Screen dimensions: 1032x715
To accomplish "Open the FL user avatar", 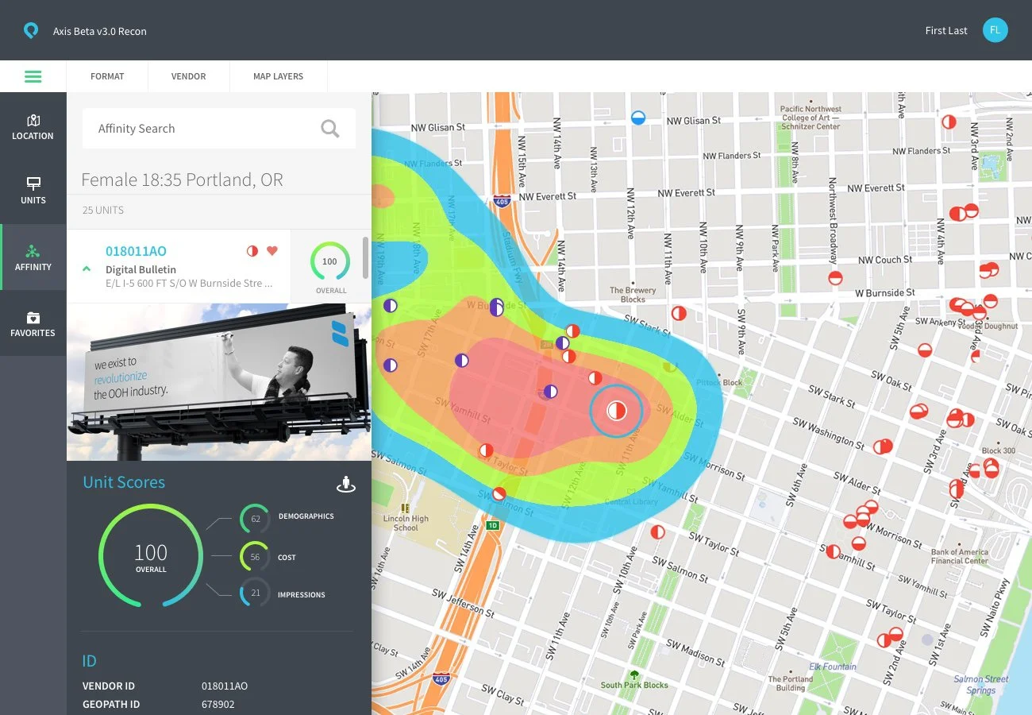I will pyautogui.click(x=995, y=30).
